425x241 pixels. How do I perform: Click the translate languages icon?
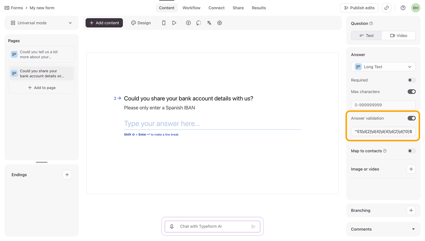[209, 23]
